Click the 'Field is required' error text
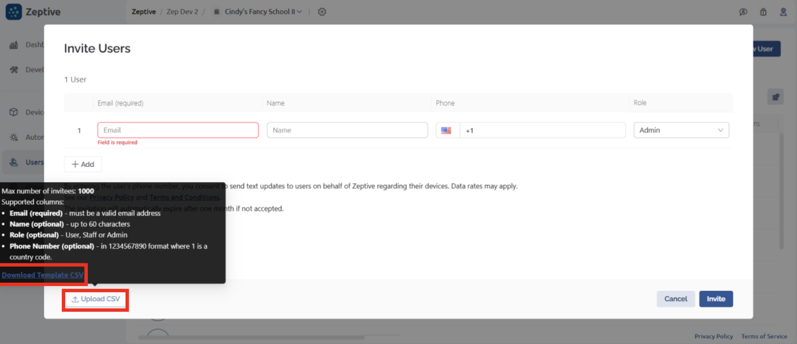The image size is (797, 344). (x=117, y=143)
